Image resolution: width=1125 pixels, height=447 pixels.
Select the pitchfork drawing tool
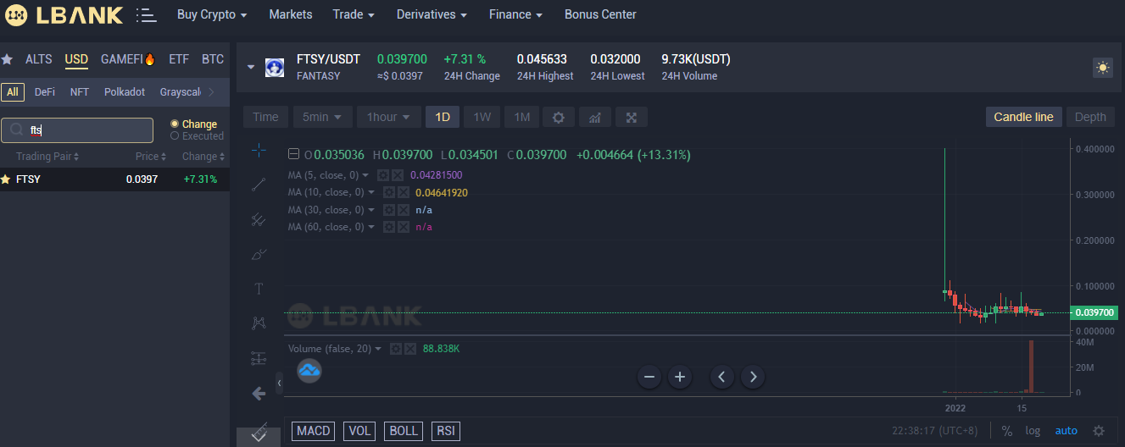click(259, 220)
